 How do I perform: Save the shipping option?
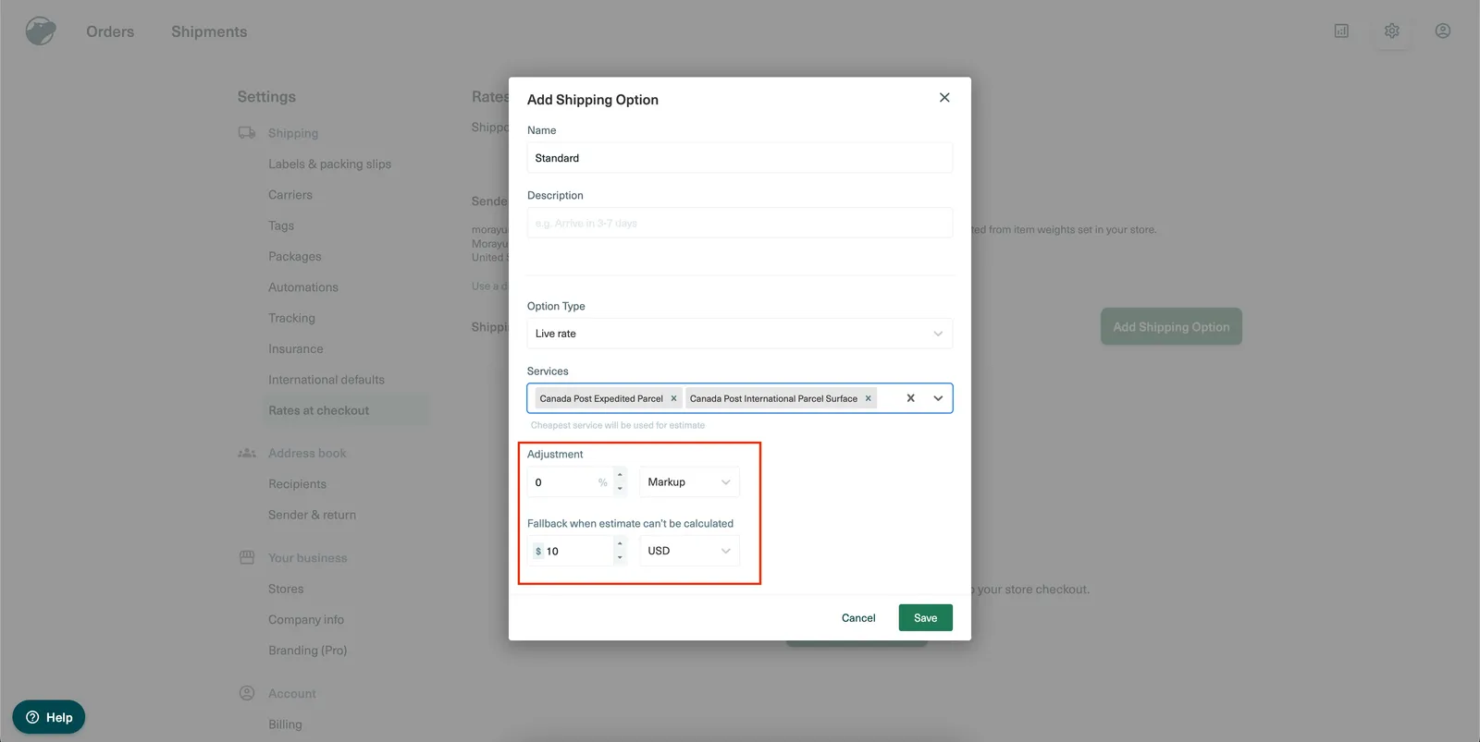[925, 618]
